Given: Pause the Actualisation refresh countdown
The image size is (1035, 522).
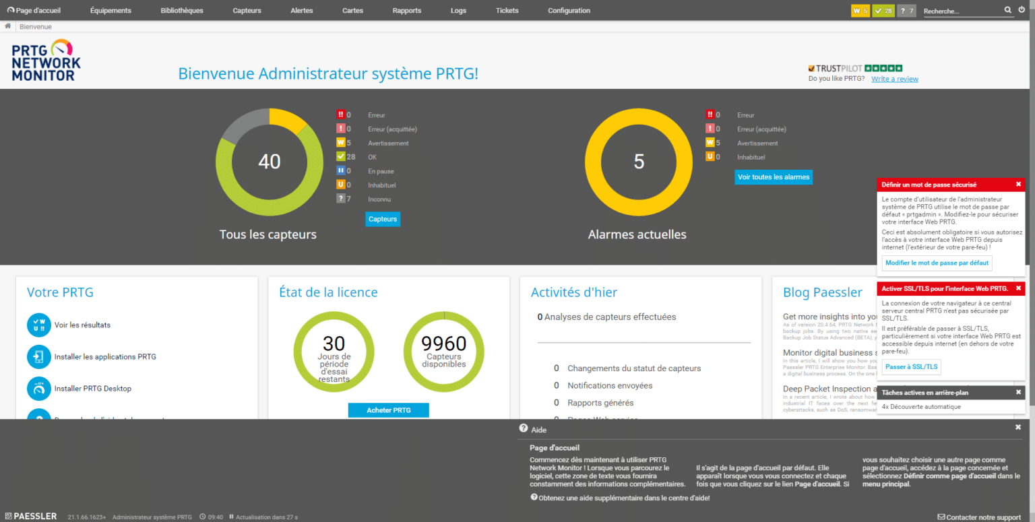Looking at the screenshot, I should click(232, 517).
